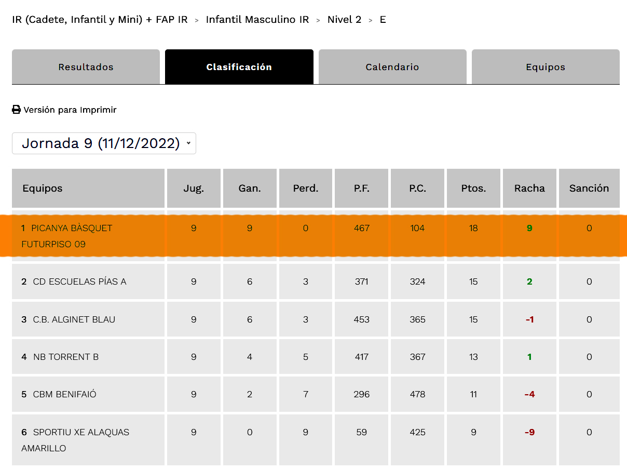
Task: Click Sportiu Xe Alaquas P.C. value 425
Action: pos(418,432)
